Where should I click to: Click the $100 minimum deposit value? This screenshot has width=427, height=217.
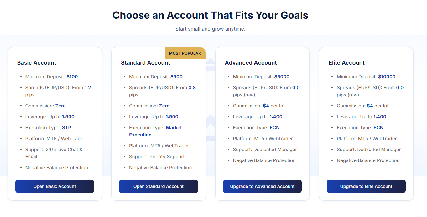(72, 77)
